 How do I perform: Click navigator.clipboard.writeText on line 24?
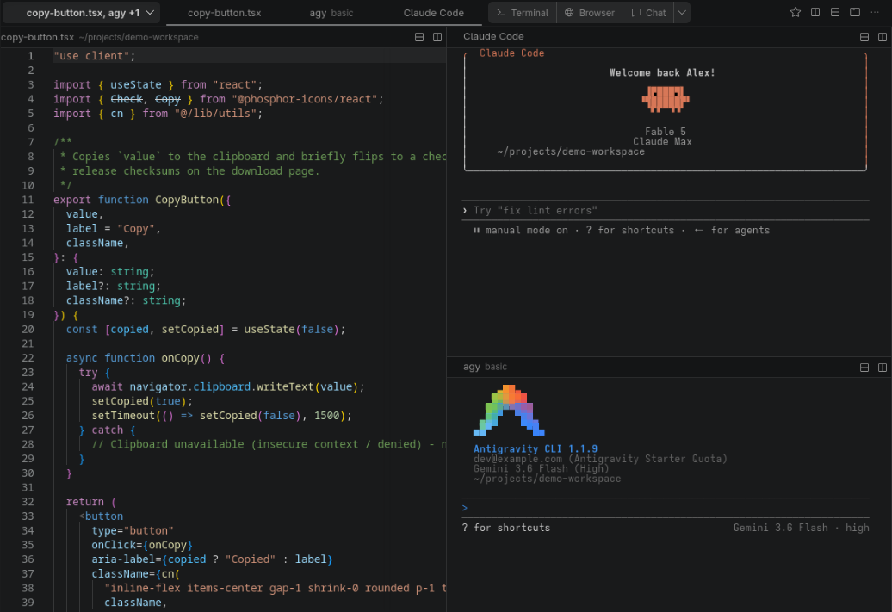[x=222, y=386]
